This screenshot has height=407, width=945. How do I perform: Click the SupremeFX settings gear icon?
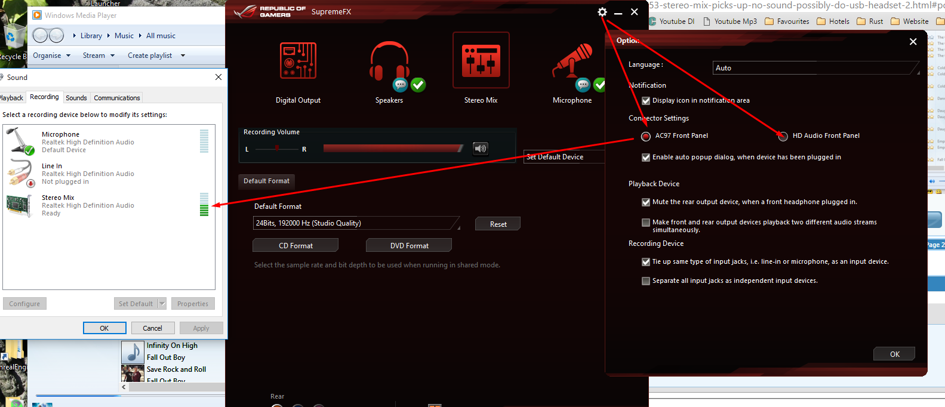pyautogui.click(x=602, y=12)
